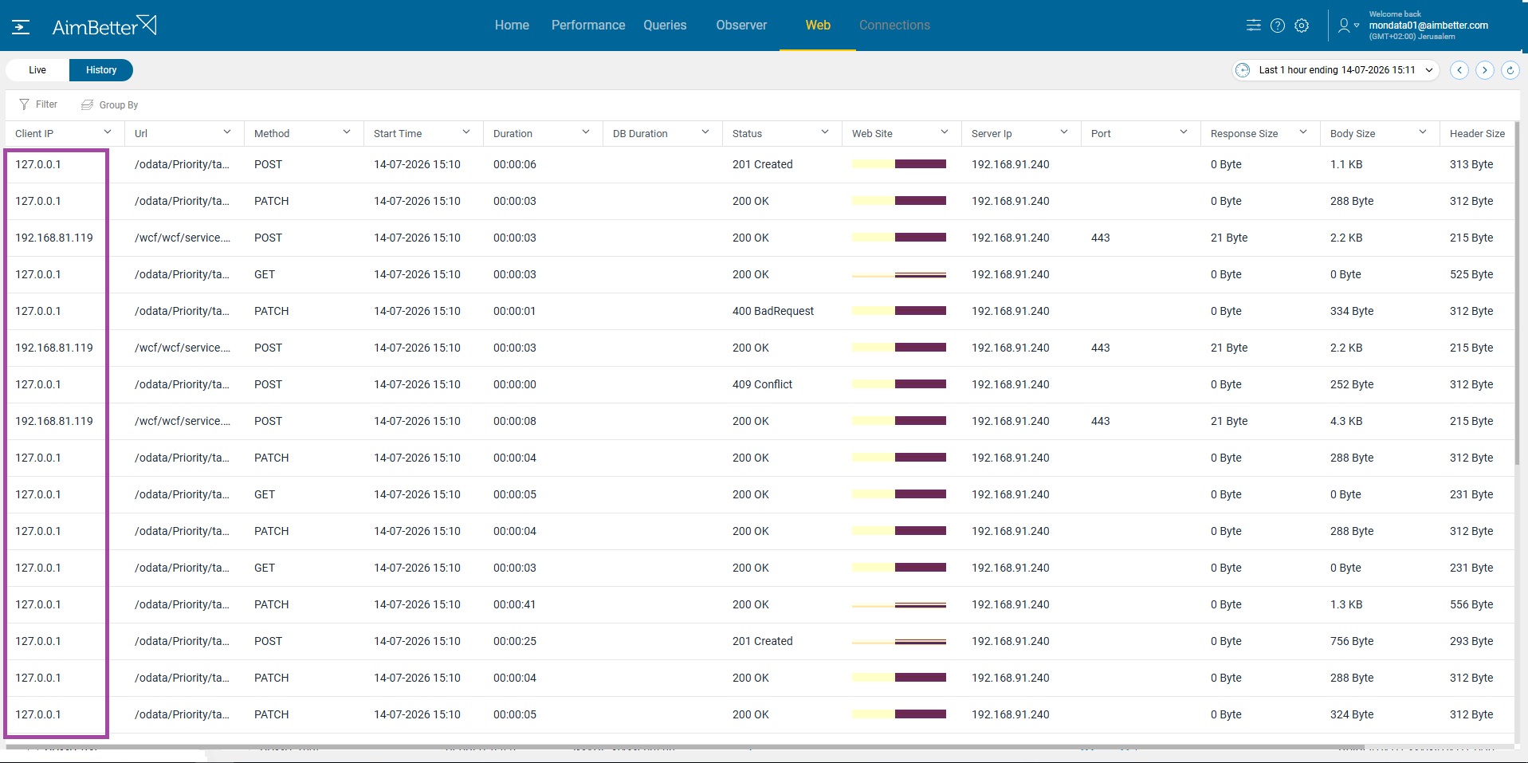Image resolution: width=1528 pixels, height=763 pixels.
Task: Switch to Live mode toggle
Action: [x=37, y=70]
